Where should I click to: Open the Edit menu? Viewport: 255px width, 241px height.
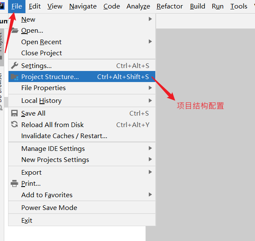35,6
